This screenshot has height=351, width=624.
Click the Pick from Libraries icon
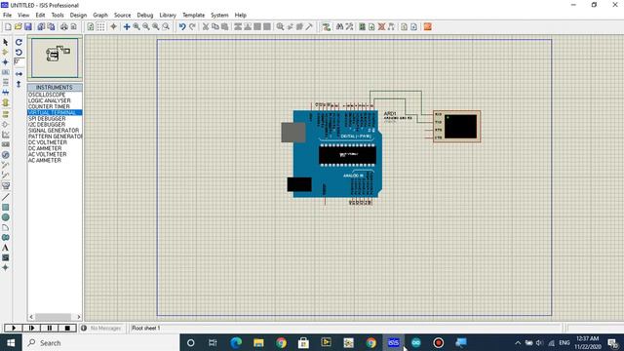280,26
